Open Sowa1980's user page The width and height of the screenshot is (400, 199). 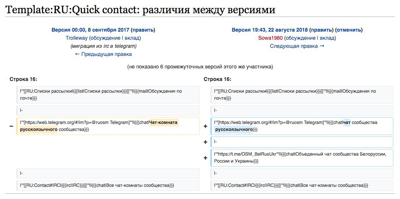[271, 38]
